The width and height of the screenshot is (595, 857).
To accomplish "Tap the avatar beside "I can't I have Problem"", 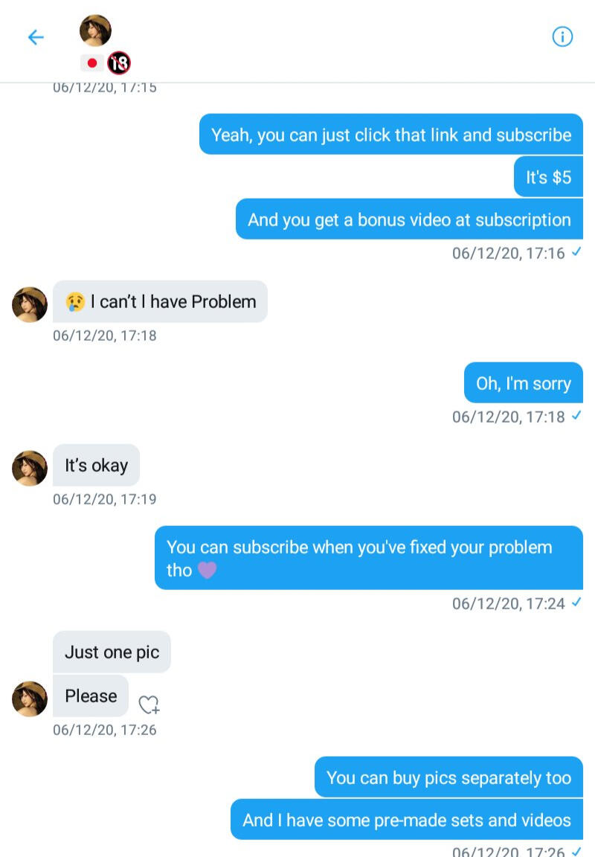I will 30,304.
